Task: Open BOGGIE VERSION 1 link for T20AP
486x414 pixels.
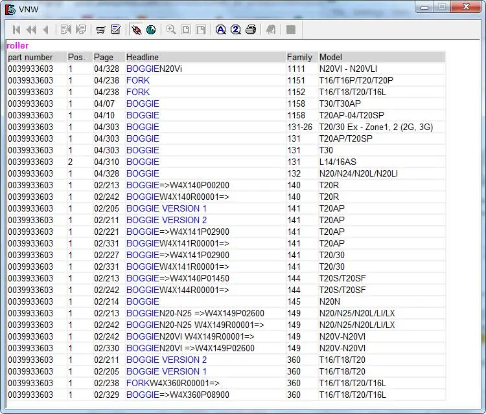Action: pyautogui.click(x=167, y=208)
